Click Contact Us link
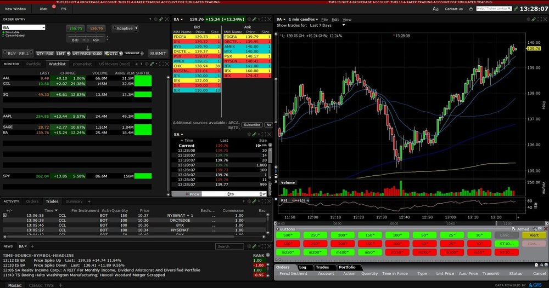 [453, 9]
